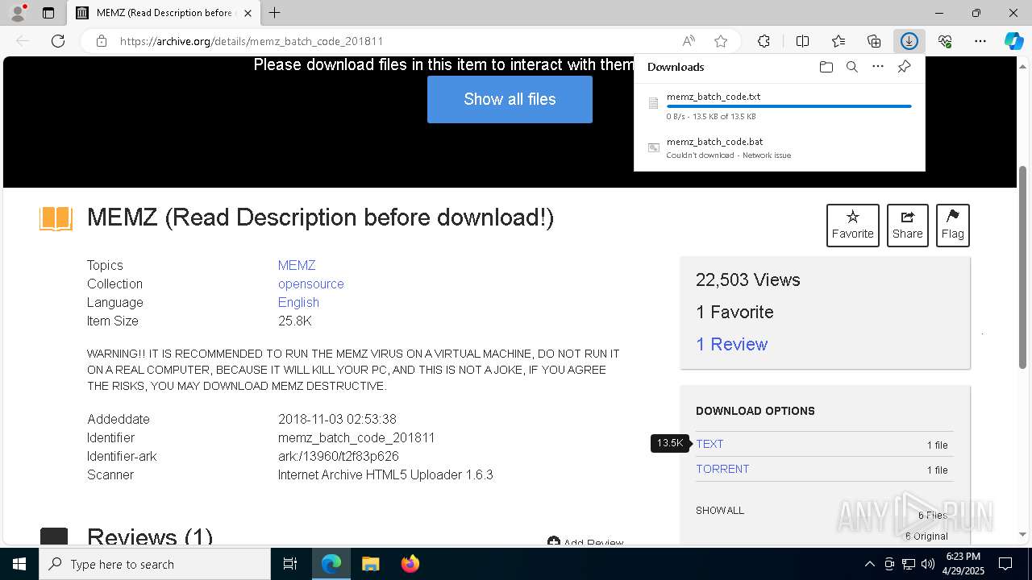
Task: Refresh the current page
Action: (x=58, y=41)
